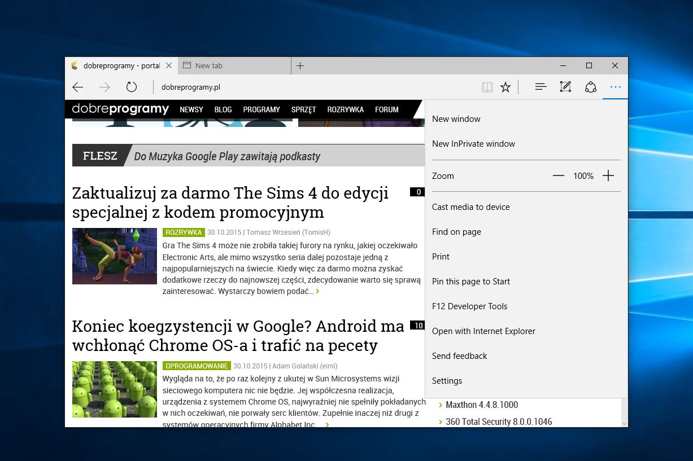Go back using the back arrow
This screenshot has width=693, height=461.
(x=78, y=87)
